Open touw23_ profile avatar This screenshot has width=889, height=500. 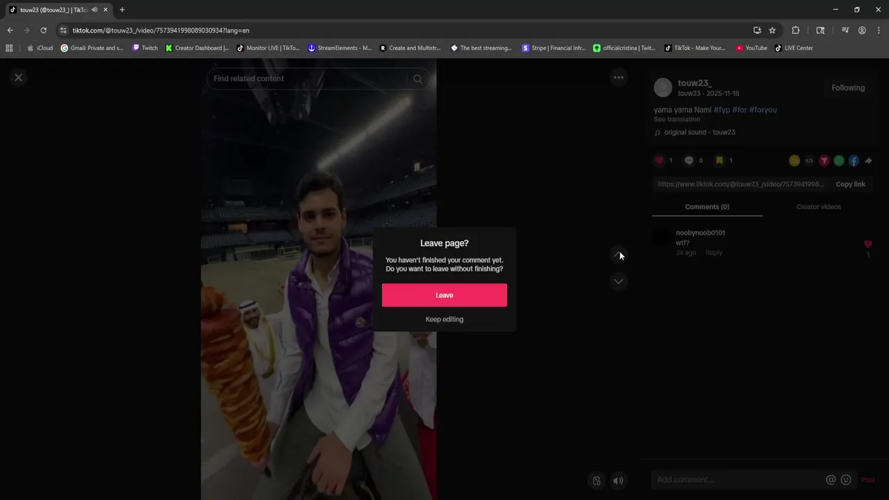[663, 87]
